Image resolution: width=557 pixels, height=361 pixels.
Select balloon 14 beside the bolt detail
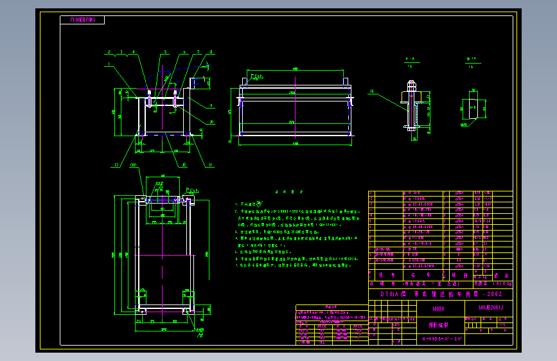(372, 92)
